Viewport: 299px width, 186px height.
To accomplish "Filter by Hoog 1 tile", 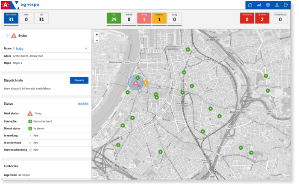I will 144,18.
